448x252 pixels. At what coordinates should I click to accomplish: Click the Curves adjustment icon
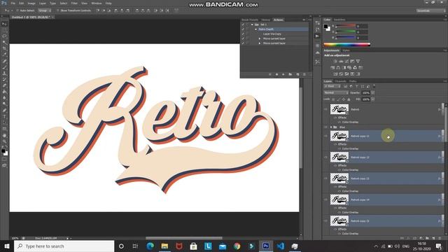[346, 61]
